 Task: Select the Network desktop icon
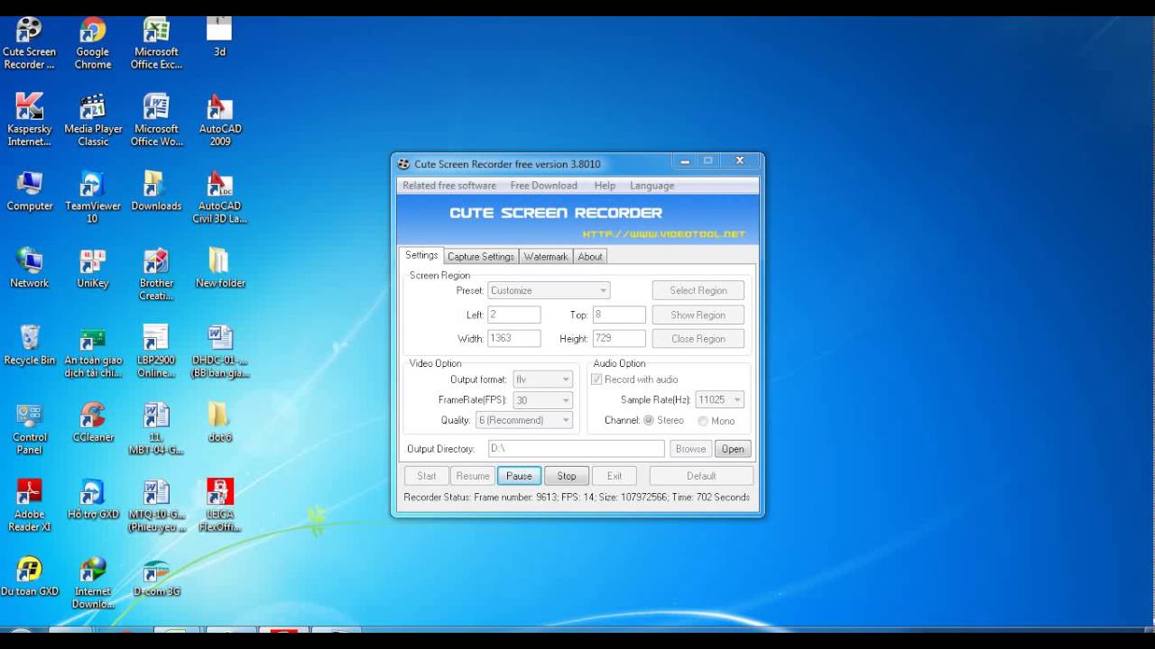29,268
